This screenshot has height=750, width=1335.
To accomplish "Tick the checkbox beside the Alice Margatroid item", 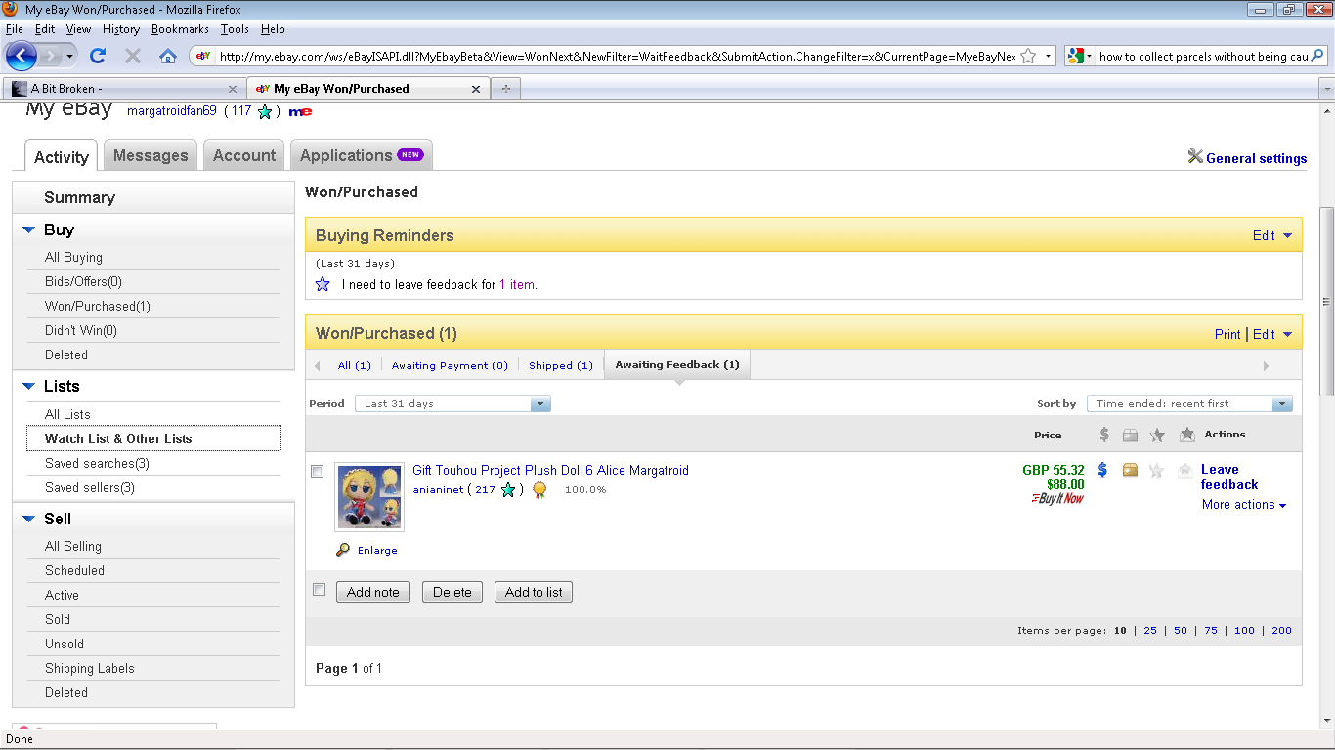I will (x=318, y=472).
